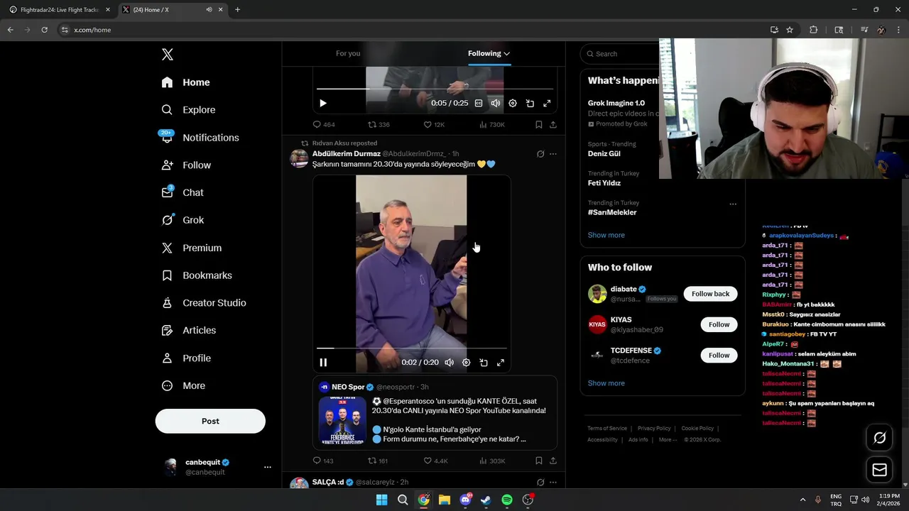Image resolution: width=909 pixels, height=511 pixels.
Task: Pause the Abdülkerim Durmaz video
Action: pyautogui.click(x=323, y=363)
